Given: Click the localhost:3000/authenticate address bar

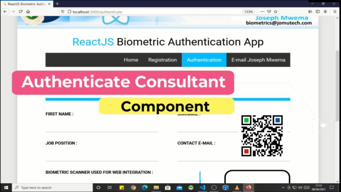Looking at the screenshot, I should [x=133, y=12].
